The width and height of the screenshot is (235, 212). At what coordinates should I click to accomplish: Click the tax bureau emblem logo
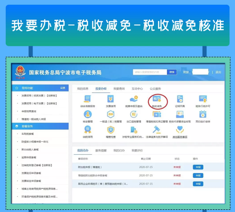pos(20,72)
